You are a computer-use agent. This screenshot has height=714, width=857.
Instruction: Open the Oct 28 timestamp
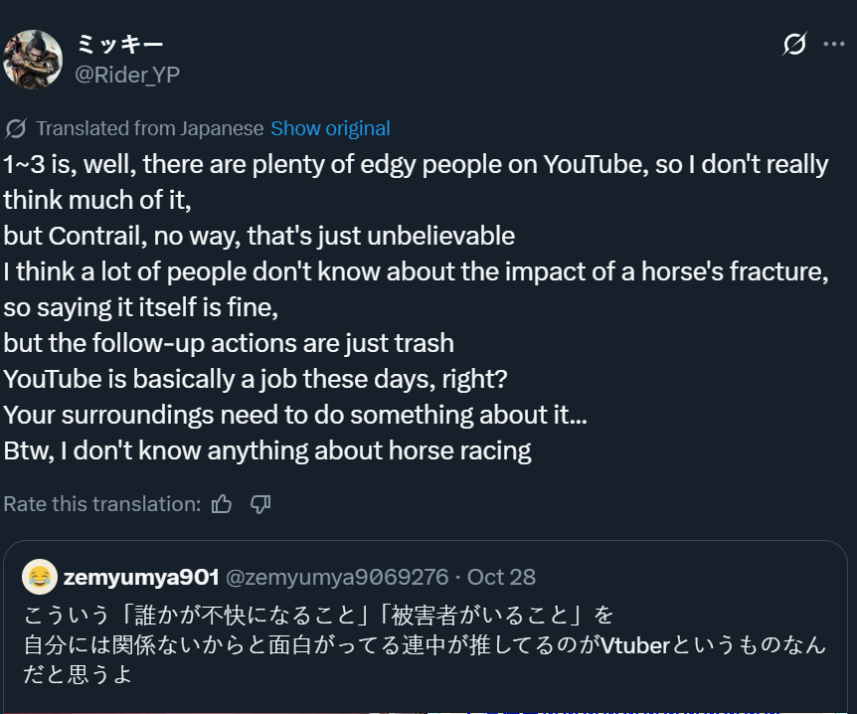(x=501, y=578)
